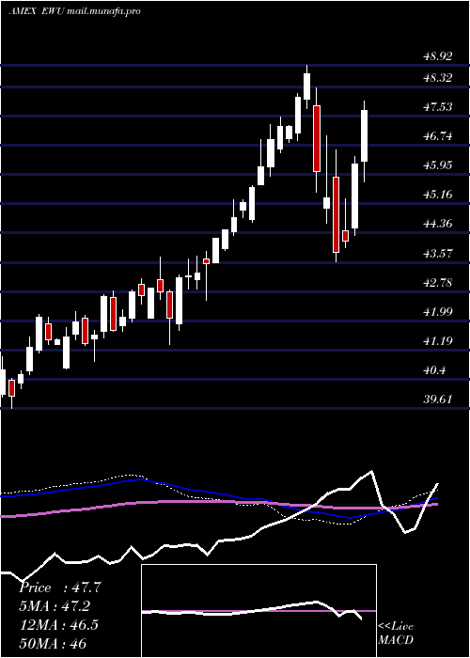Click the '12MA : 46.5' readout
Image resolution: width=470 pixels, height=658 pixels.
click(58, 625)
